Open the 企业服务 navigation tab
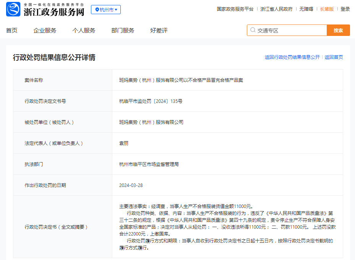The width and height of the screenshot is (355, 260). click(45, 31)
